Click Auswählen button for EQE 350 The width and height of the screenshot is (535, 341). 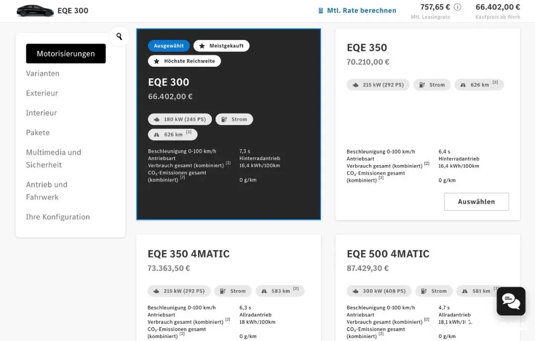click(477, 202)
